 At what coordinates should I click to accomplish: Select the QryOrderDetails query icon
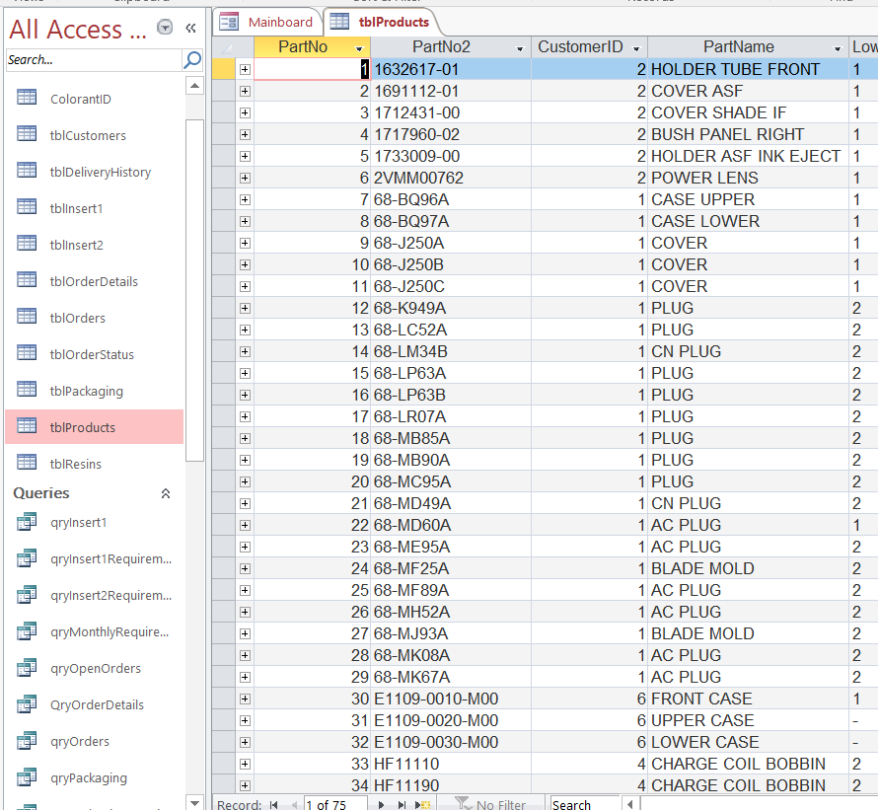pyautogui.click(x=27, y=704)
